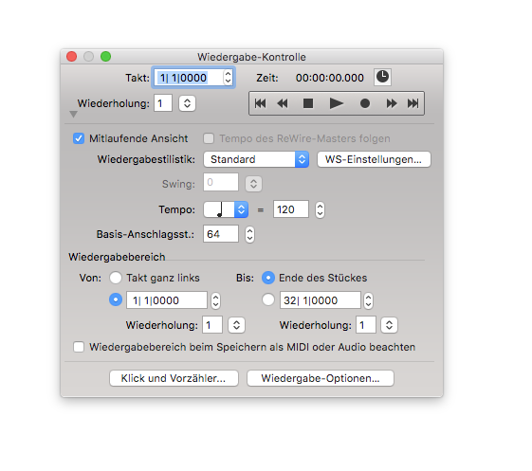Open the Tempo note value dropdown
Image resolution: width=532 pixels, height=471 pixels.
pos(226,209)
